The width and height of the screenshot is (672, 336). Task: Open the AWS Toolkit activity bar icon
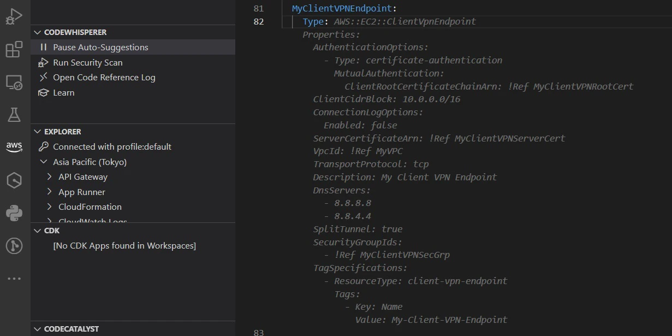coord(14,146)
